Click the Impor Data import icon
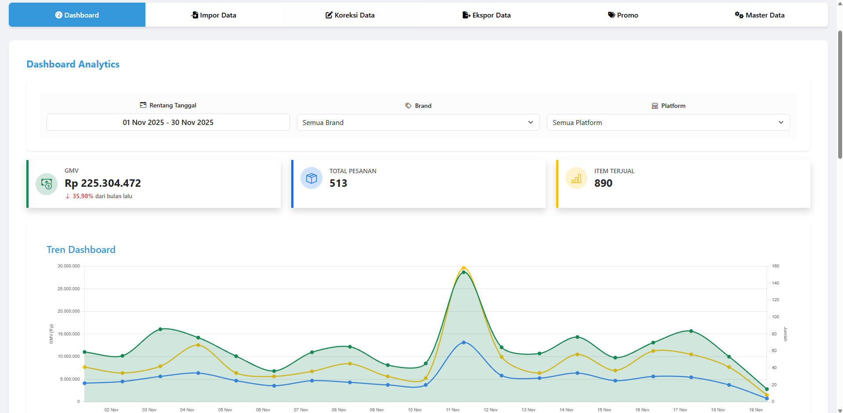 tap(194, 14)
